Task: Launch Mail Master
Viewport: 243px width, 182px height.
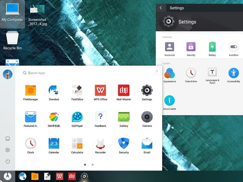Action: (124, 90)
